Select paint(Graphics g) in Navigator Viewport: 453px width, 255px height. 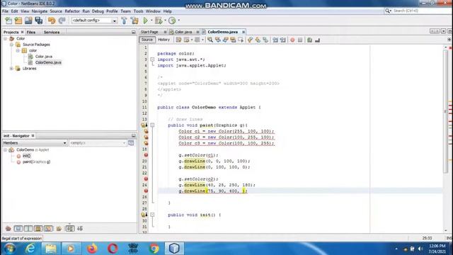[x=36, y=162]
